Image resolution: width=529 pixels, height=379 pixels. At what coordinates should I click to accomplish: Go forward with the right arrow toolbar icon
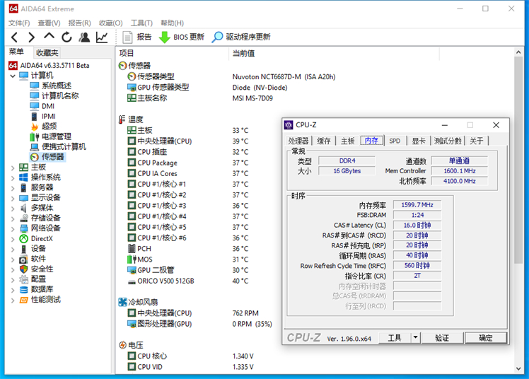[x=31, y=37]
